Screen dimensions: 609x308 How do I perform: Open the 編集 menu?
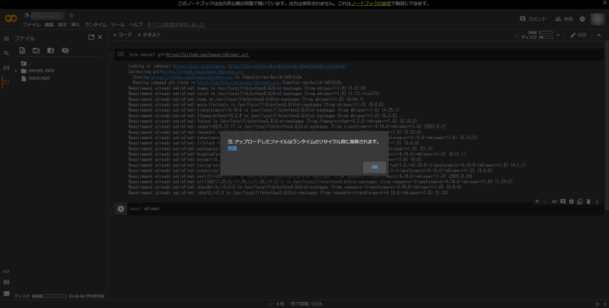(x=49, y=25)
